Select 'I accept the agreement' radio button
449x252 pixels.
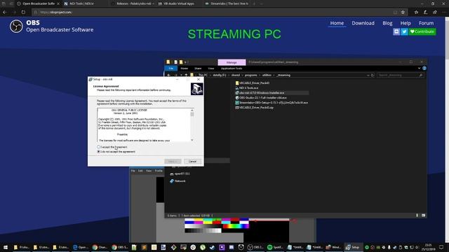(x=99, y=147)
